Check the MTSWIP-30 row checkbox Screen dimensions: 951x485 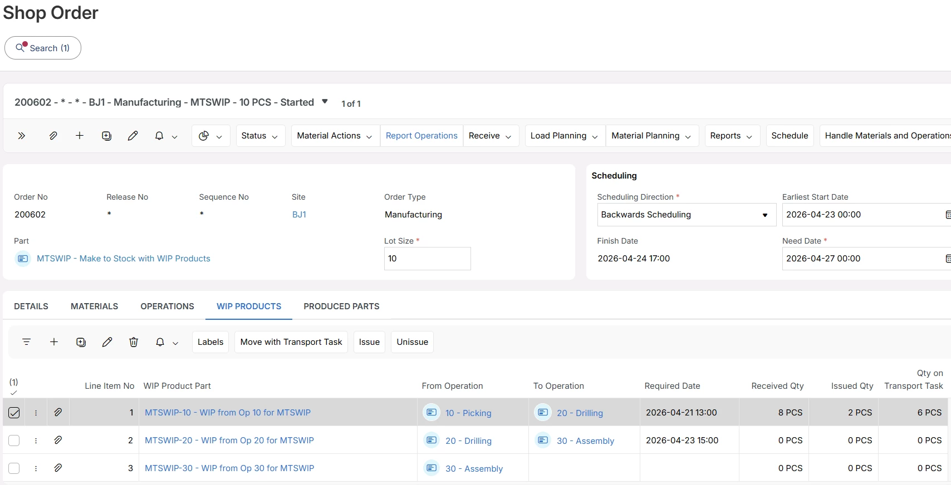(14, 468)
